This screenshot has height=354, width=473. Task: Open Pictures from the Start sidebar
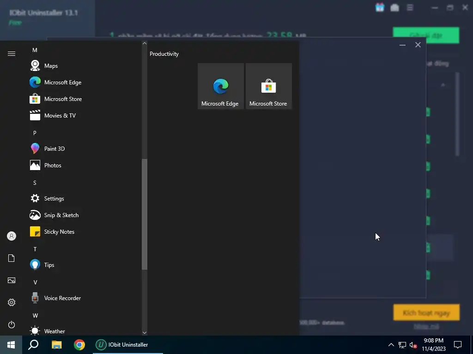click(x=12, y=280)
